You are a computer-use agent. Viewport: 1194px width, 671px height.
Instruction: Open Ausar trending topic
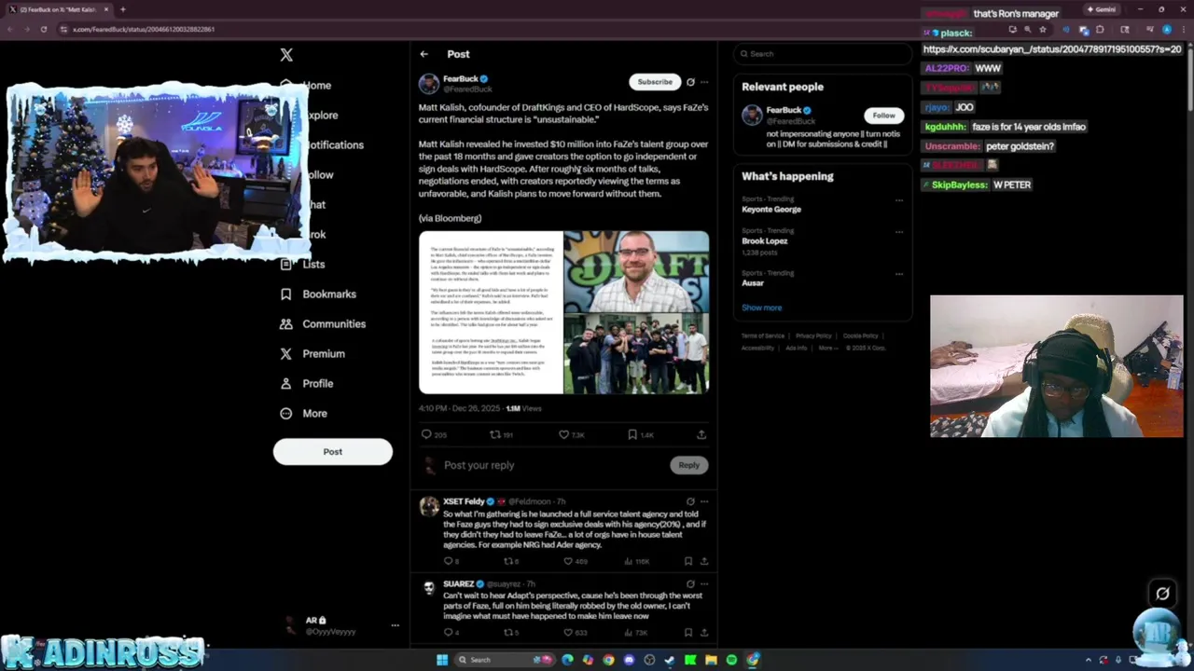(x=753, y=282)
